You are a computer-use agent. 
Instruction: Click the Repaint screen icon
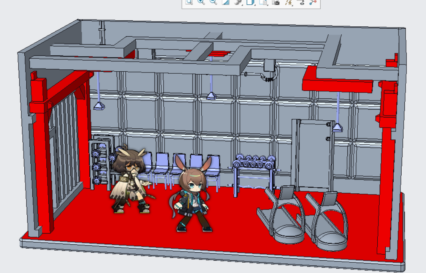(x=226, y=2)
